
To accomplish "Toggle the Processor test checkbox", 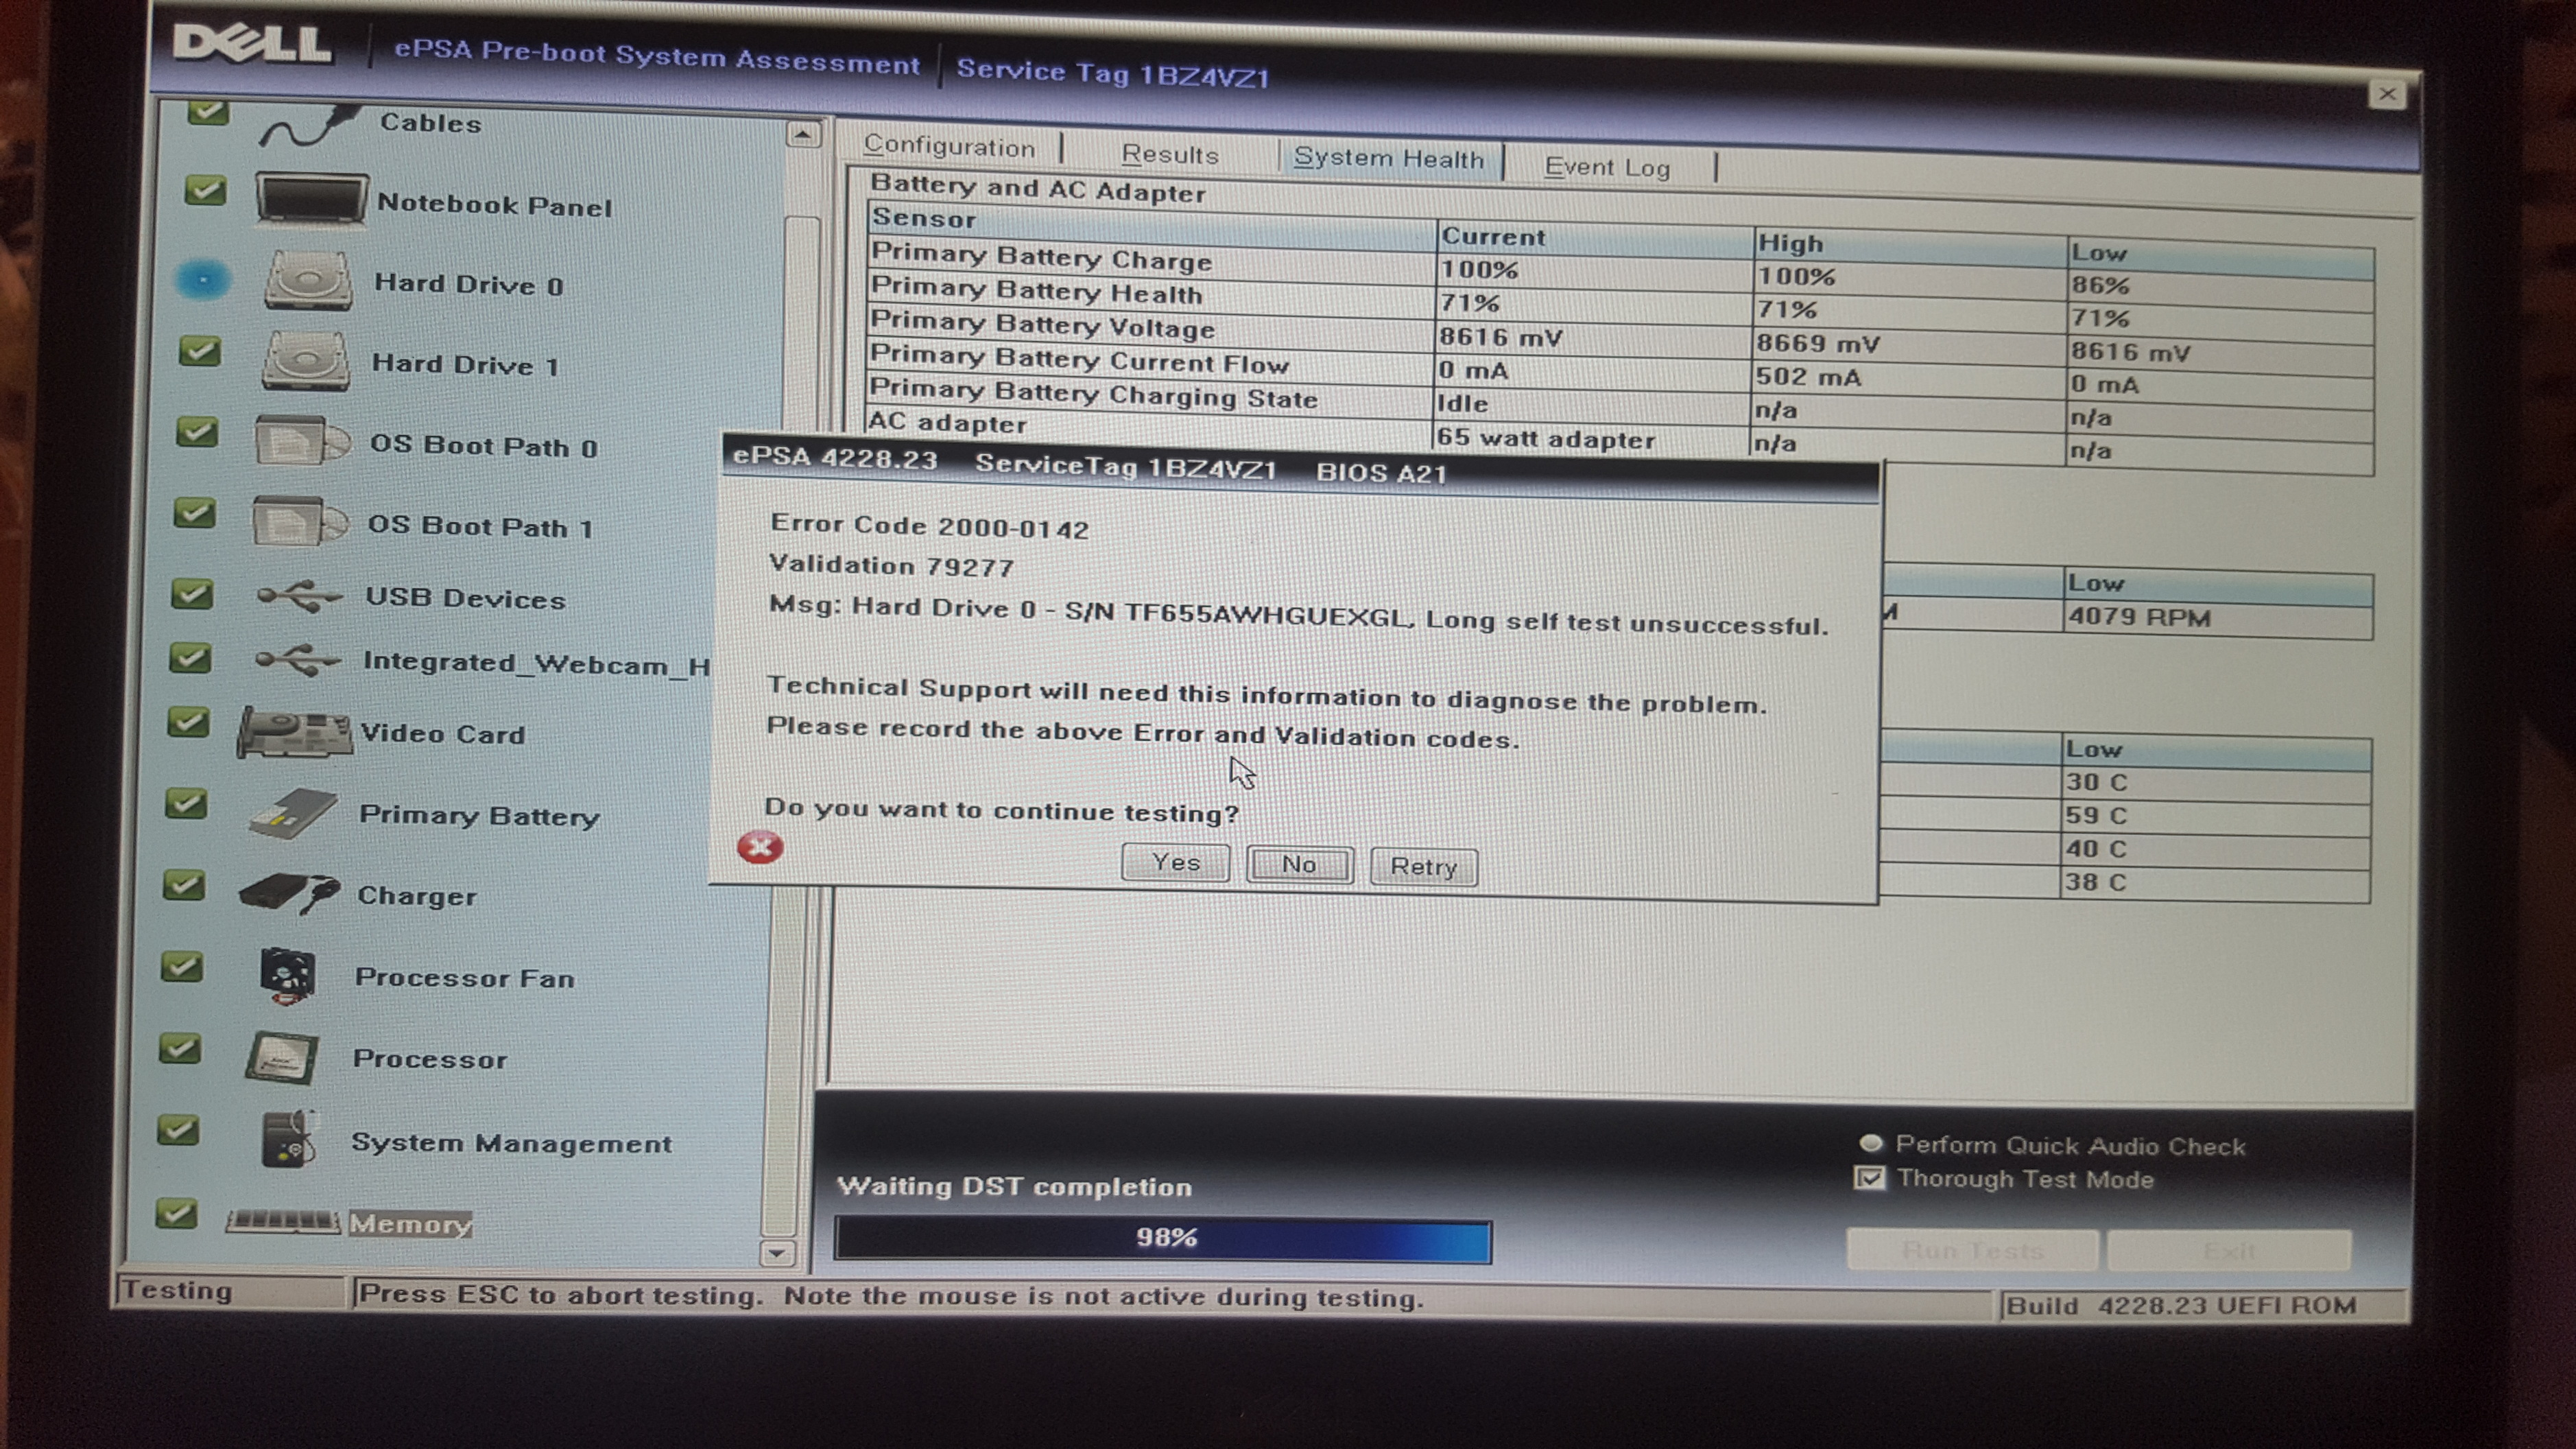I will pyautogui.click(x=180, y=1048).
